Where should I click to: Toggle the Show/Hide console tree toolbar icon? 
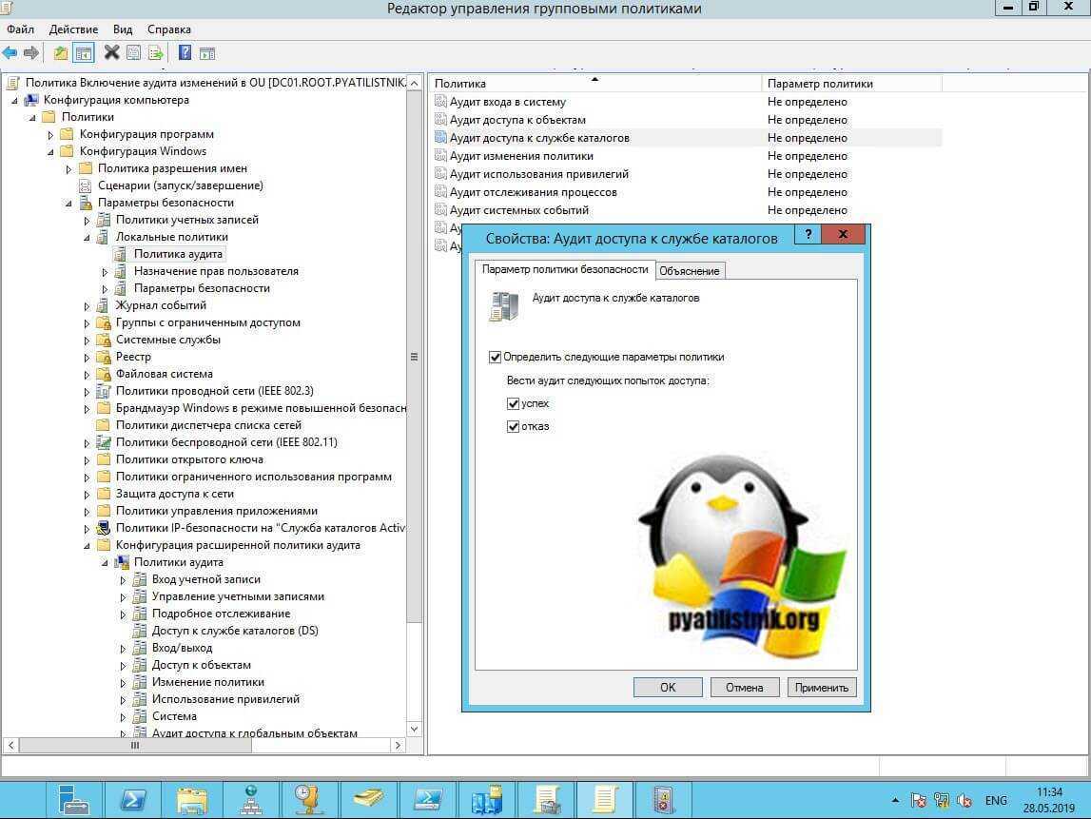(x=84, y=52)
